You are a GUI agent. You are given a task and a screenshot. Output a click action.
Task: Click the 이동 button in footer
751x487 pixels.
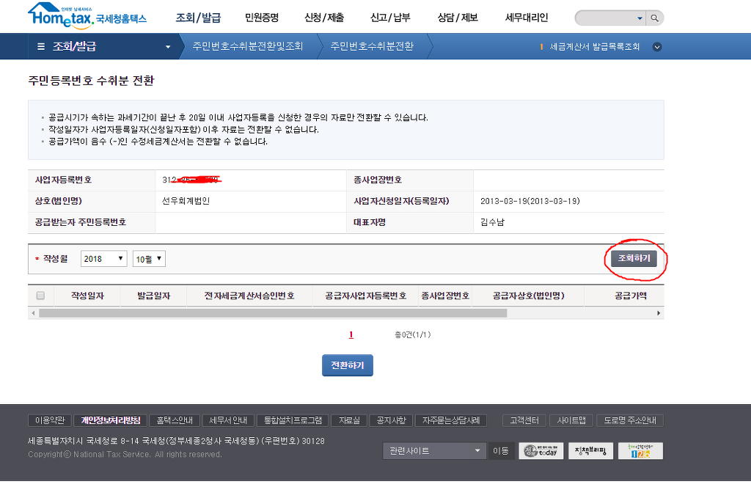tap(500, 450)
